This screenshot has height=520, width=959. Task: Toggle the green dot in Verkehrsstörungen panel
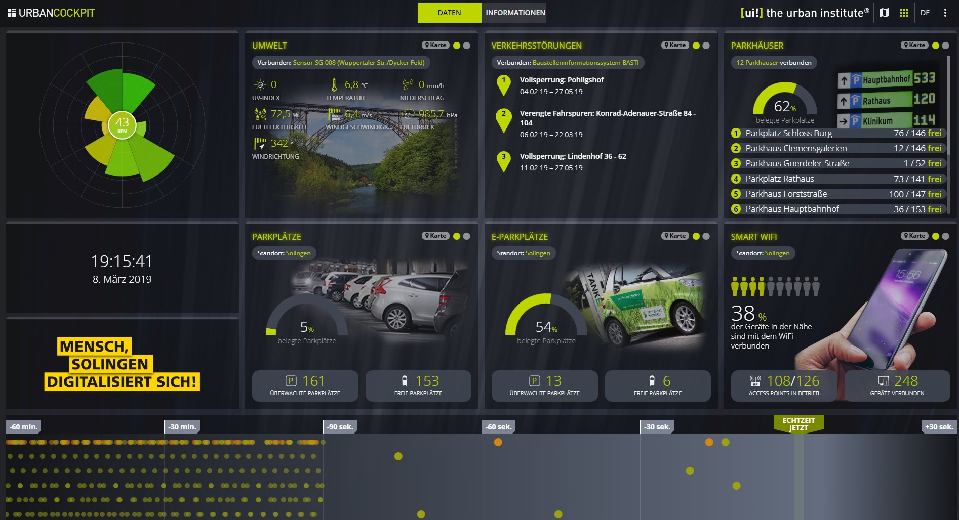tap(696, 46)
